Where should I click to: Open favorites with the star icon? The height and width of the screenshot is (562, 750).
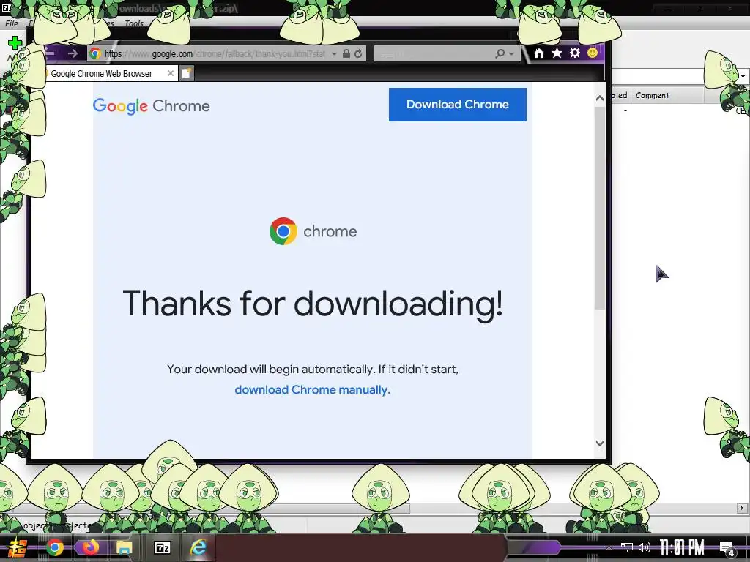tap(557, 53)
